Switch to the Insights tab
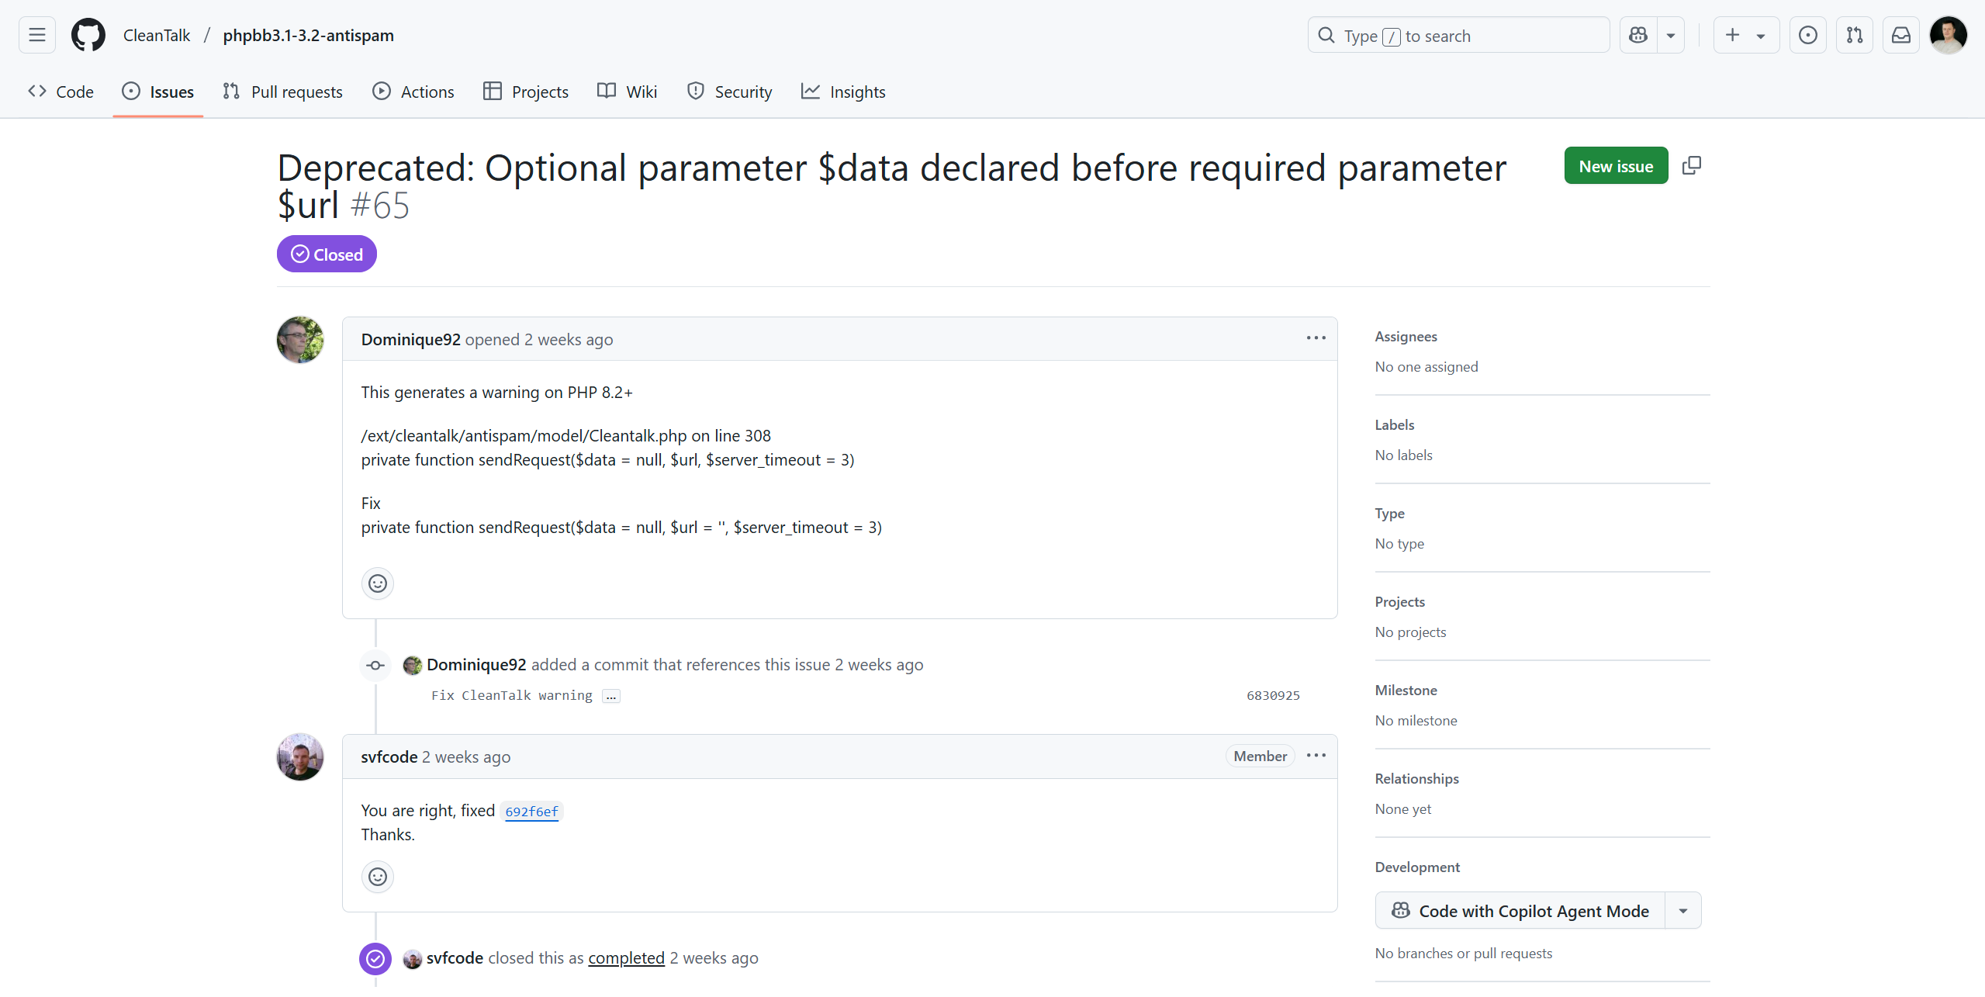Image resolution: width=1985 pixels, height=997 pixels. 843,92
